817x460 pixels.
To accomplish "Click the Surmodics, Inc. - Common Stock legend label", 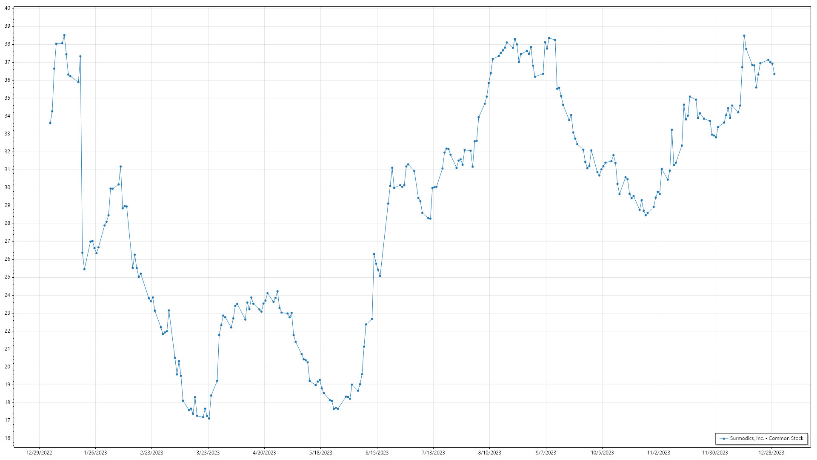I will point(766,438).
